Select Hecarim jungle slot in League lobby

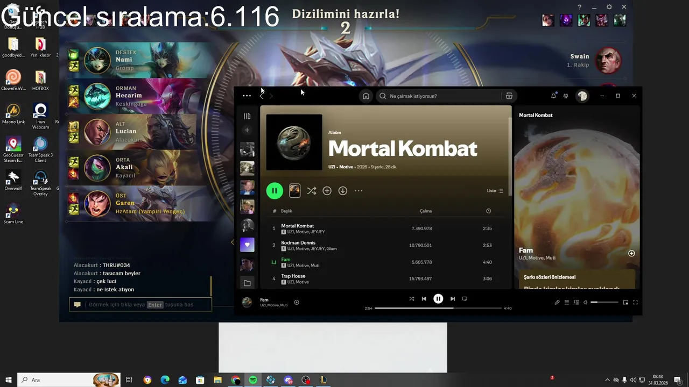pos(138,96)
